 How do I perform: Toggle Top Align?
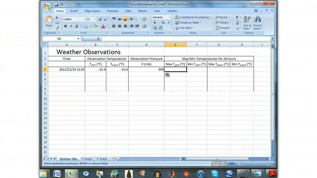[114, 19]
